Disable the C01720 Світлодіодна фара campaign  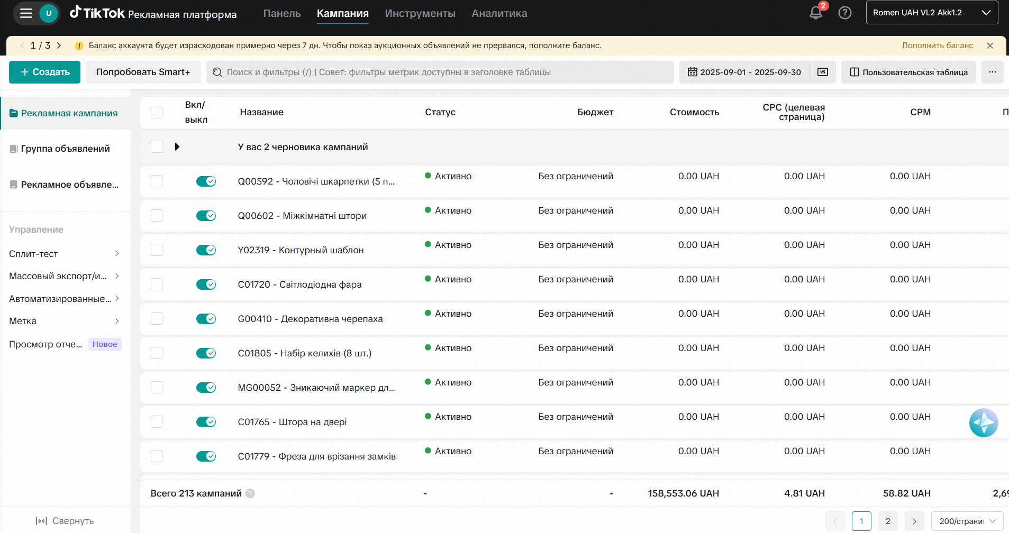pos(206,284)
